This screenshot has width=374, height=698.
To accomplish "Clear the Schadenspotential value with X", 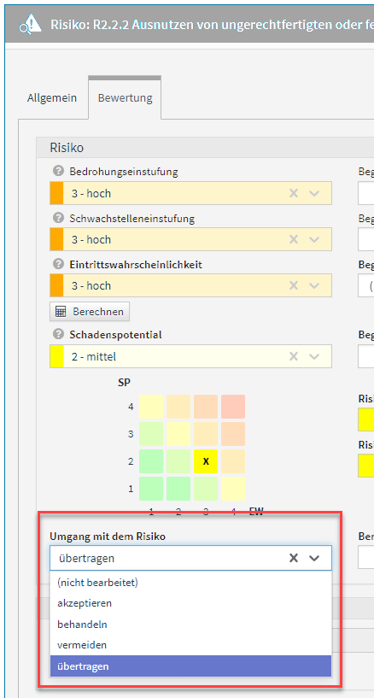I will (x=294, y=356).
